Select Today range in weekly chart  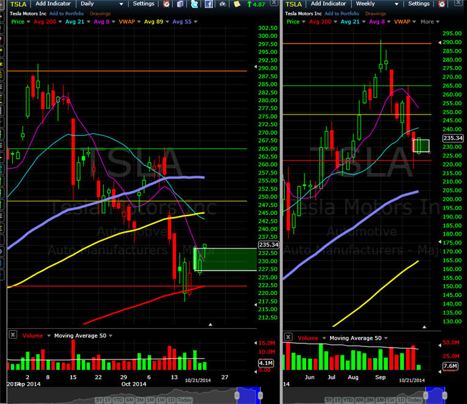point(415,400)
